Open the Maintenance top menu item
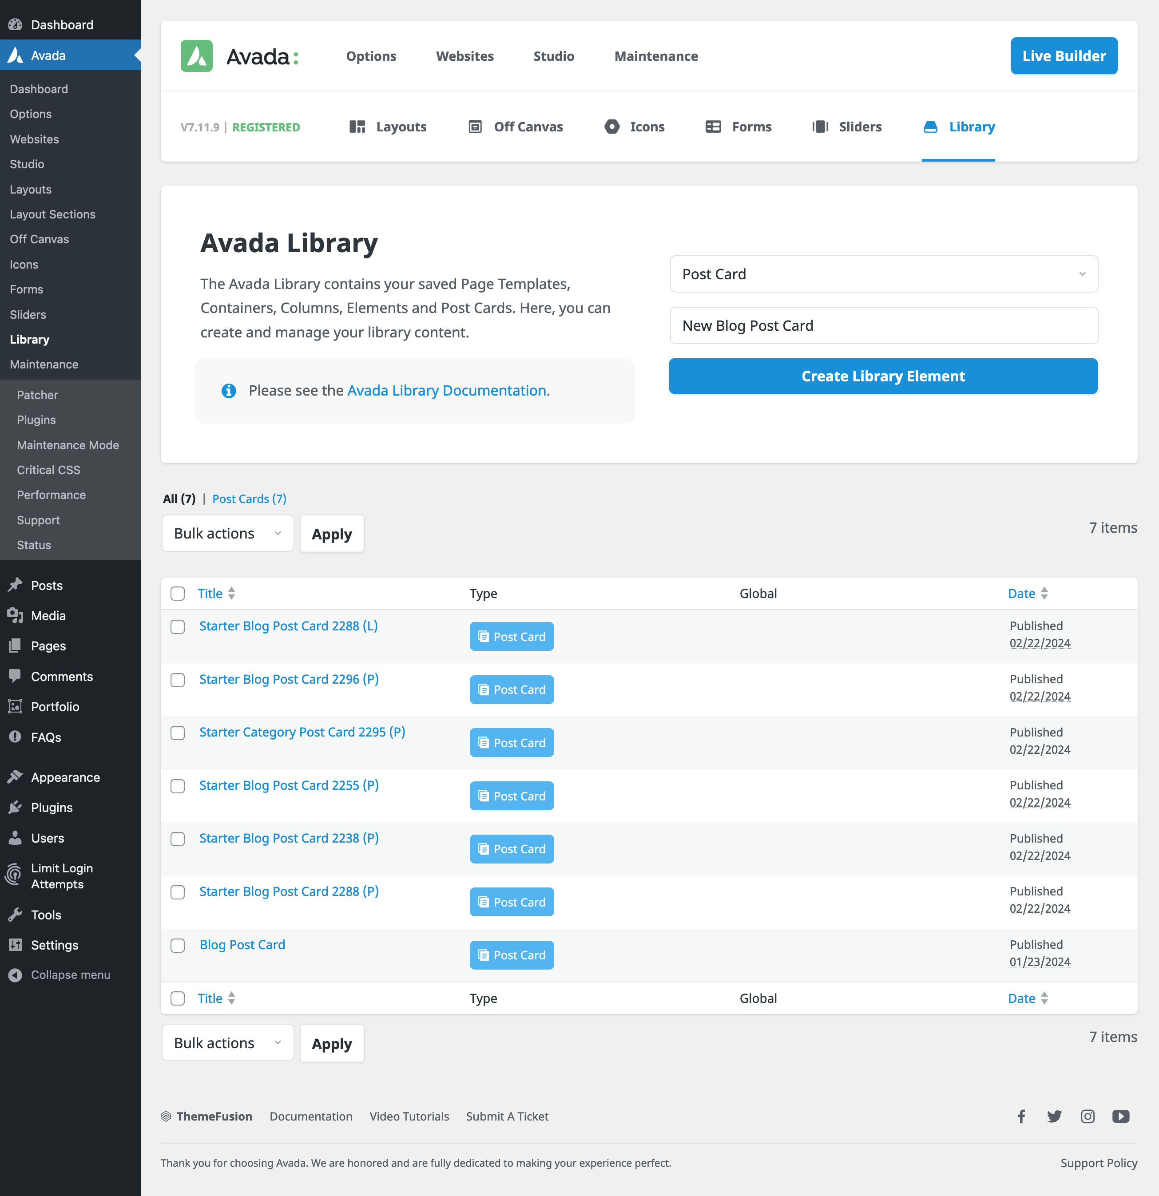 tap(656, 56)
